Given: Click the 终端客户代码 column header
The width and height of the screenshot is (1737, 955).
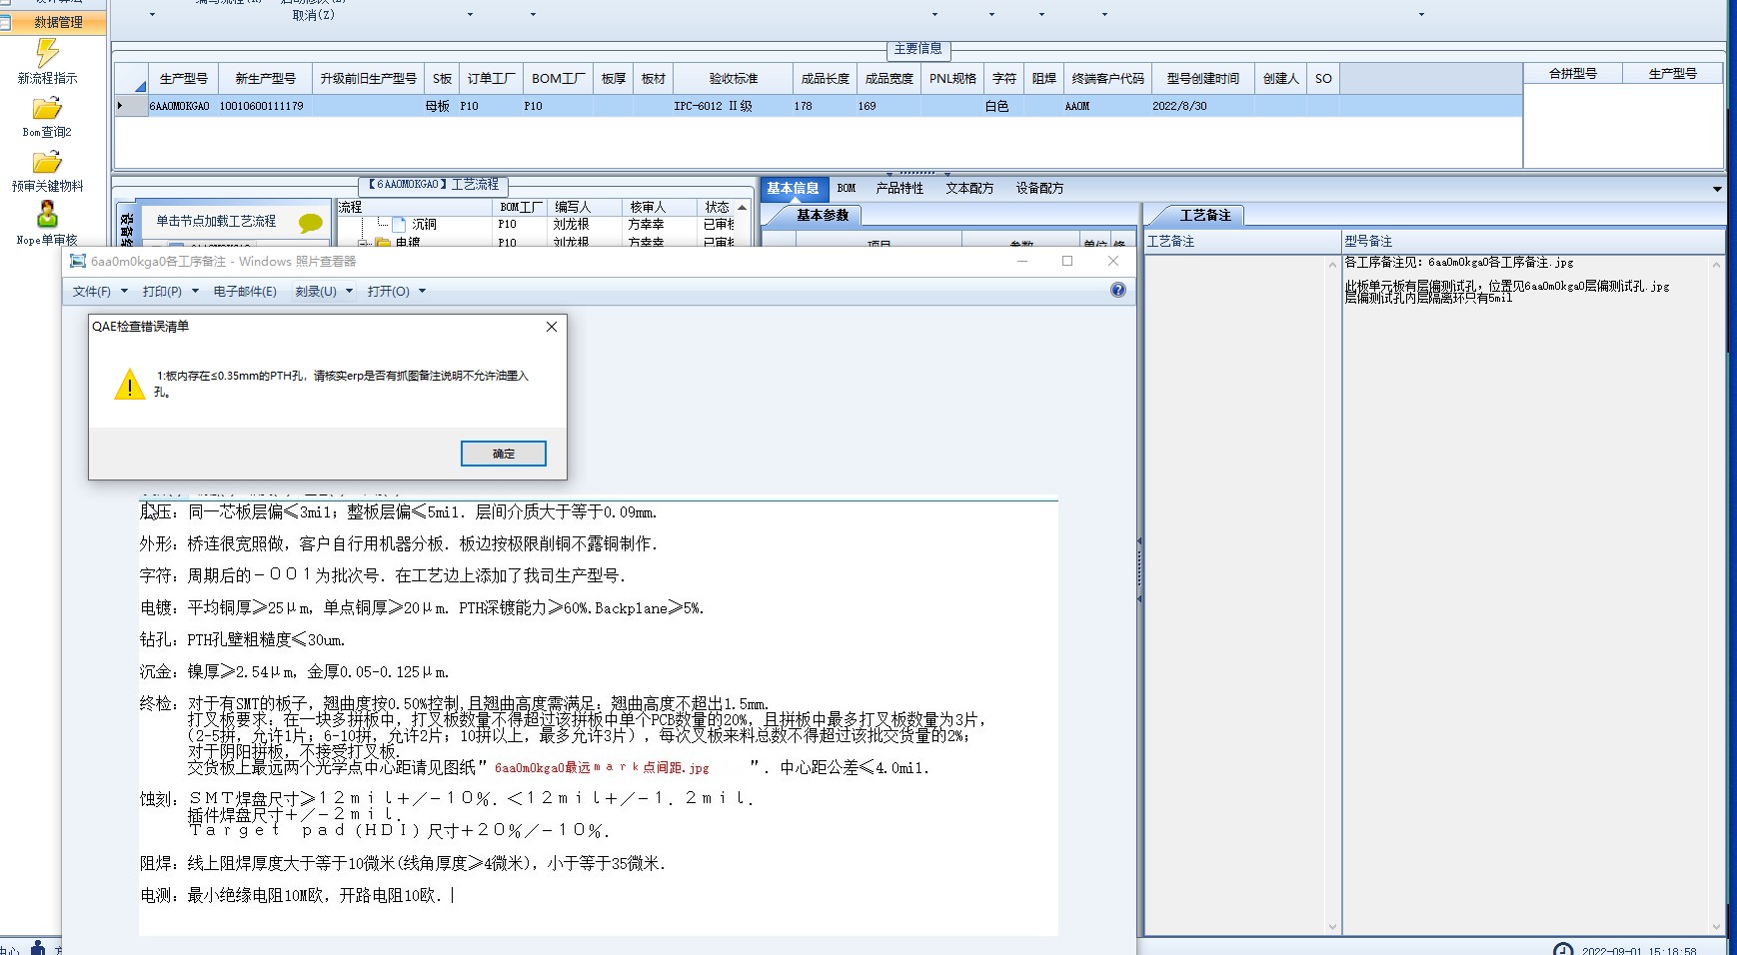Looking at the screenshot, I should [x=1107, y=79].
